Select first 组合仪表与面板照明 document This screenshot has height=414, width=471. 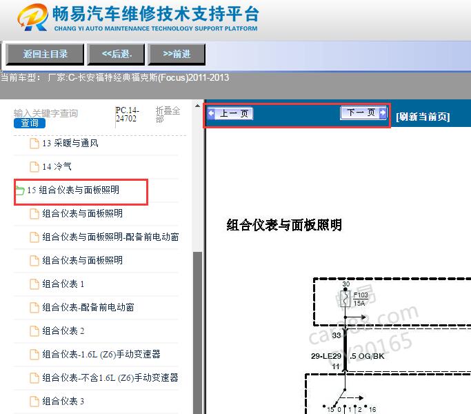82,213
